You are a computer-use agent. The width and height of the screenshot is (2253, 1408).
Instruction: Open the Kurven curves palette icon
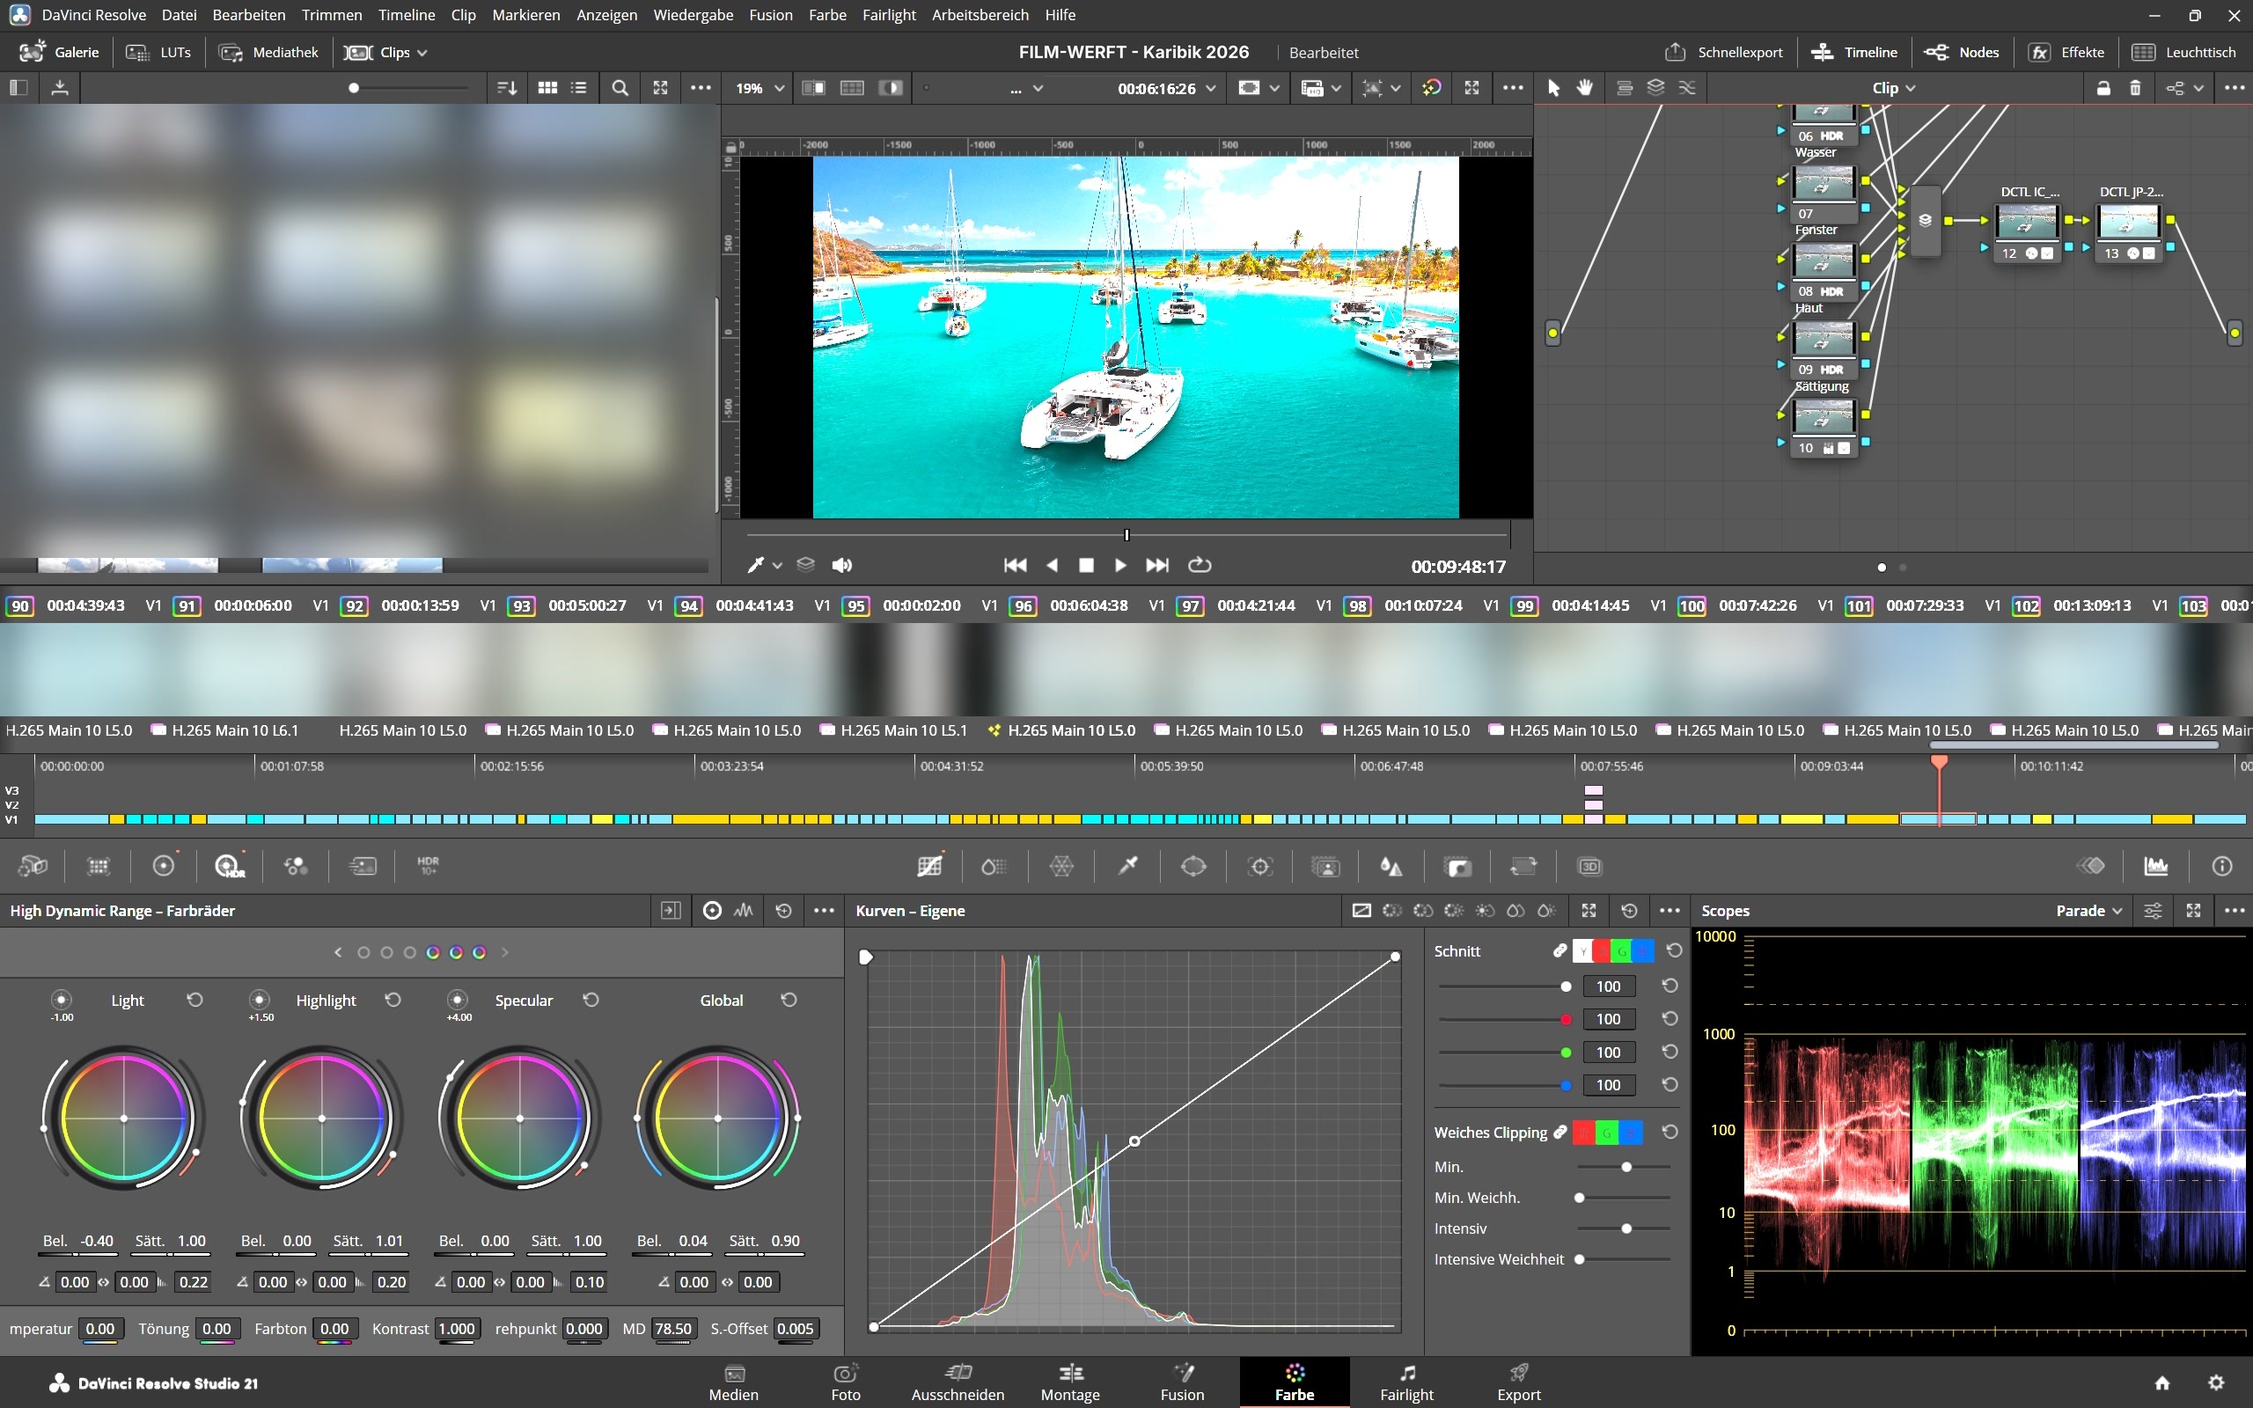929,867
